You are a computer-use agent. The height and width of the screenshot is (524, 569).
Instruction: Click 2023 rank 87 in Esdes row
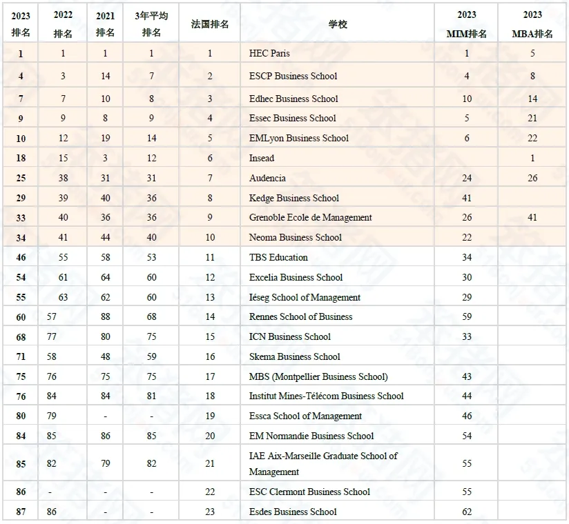pyautogui.click(x=21, y=512)
